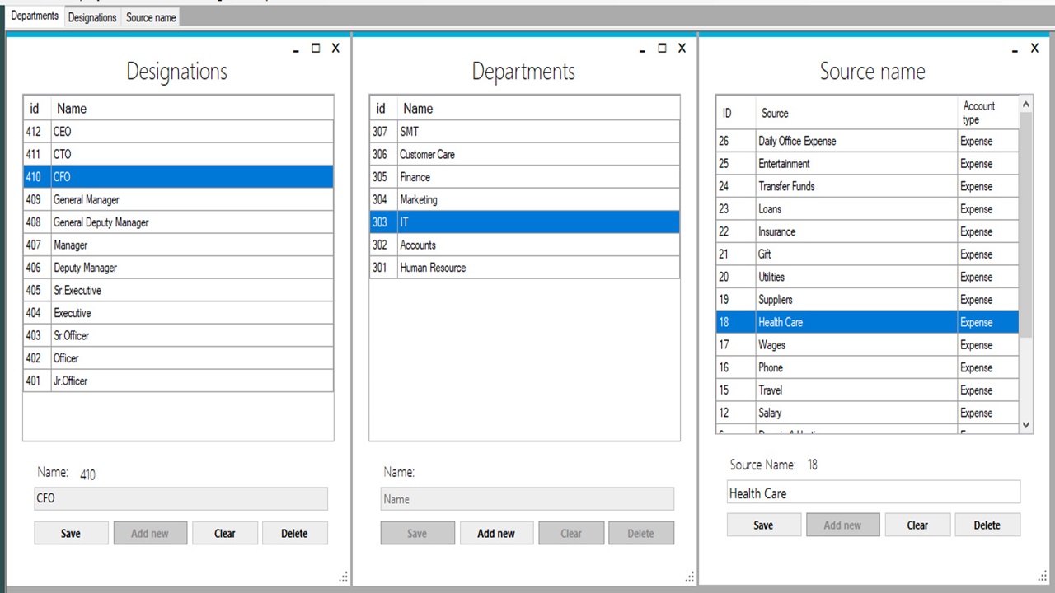Switch to the Designations tab
The image size is (1055, 593).
coord(91,17)
